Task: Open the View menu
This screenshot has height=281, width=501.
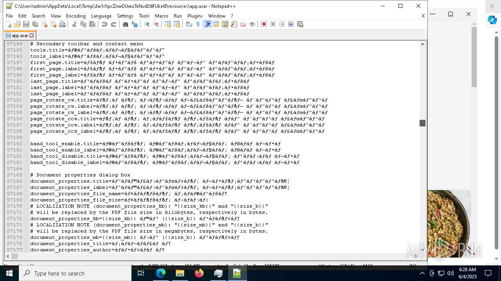Action: pos(56,16)
